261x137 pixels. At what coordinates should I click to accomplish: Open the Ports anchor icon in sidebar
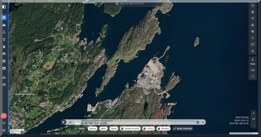click(x=4, y=32)
